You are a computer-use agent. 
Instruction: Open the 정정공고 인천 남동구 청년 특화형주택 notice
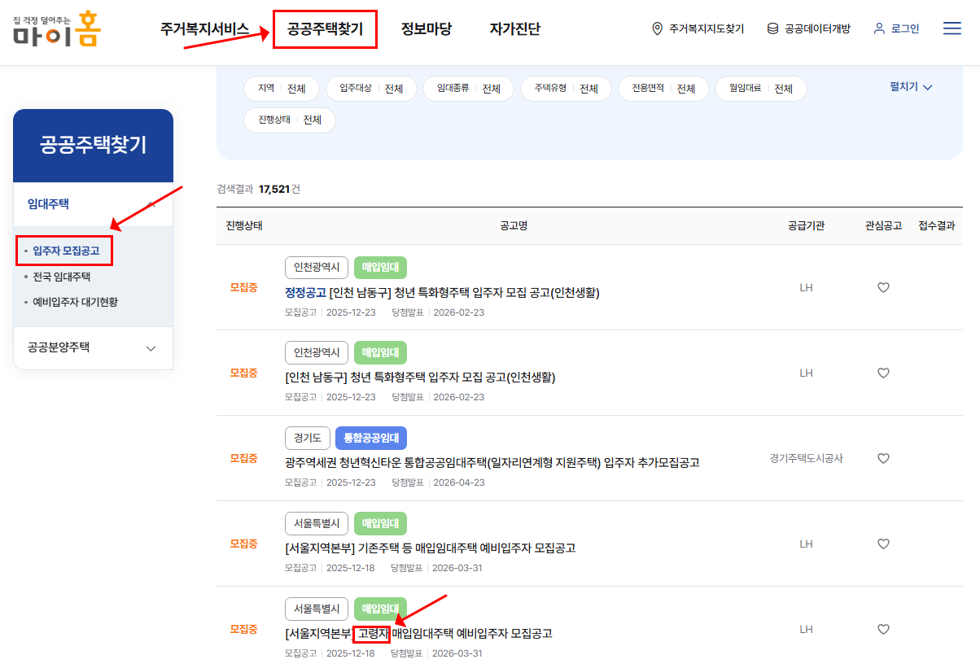tap(442, 293)
